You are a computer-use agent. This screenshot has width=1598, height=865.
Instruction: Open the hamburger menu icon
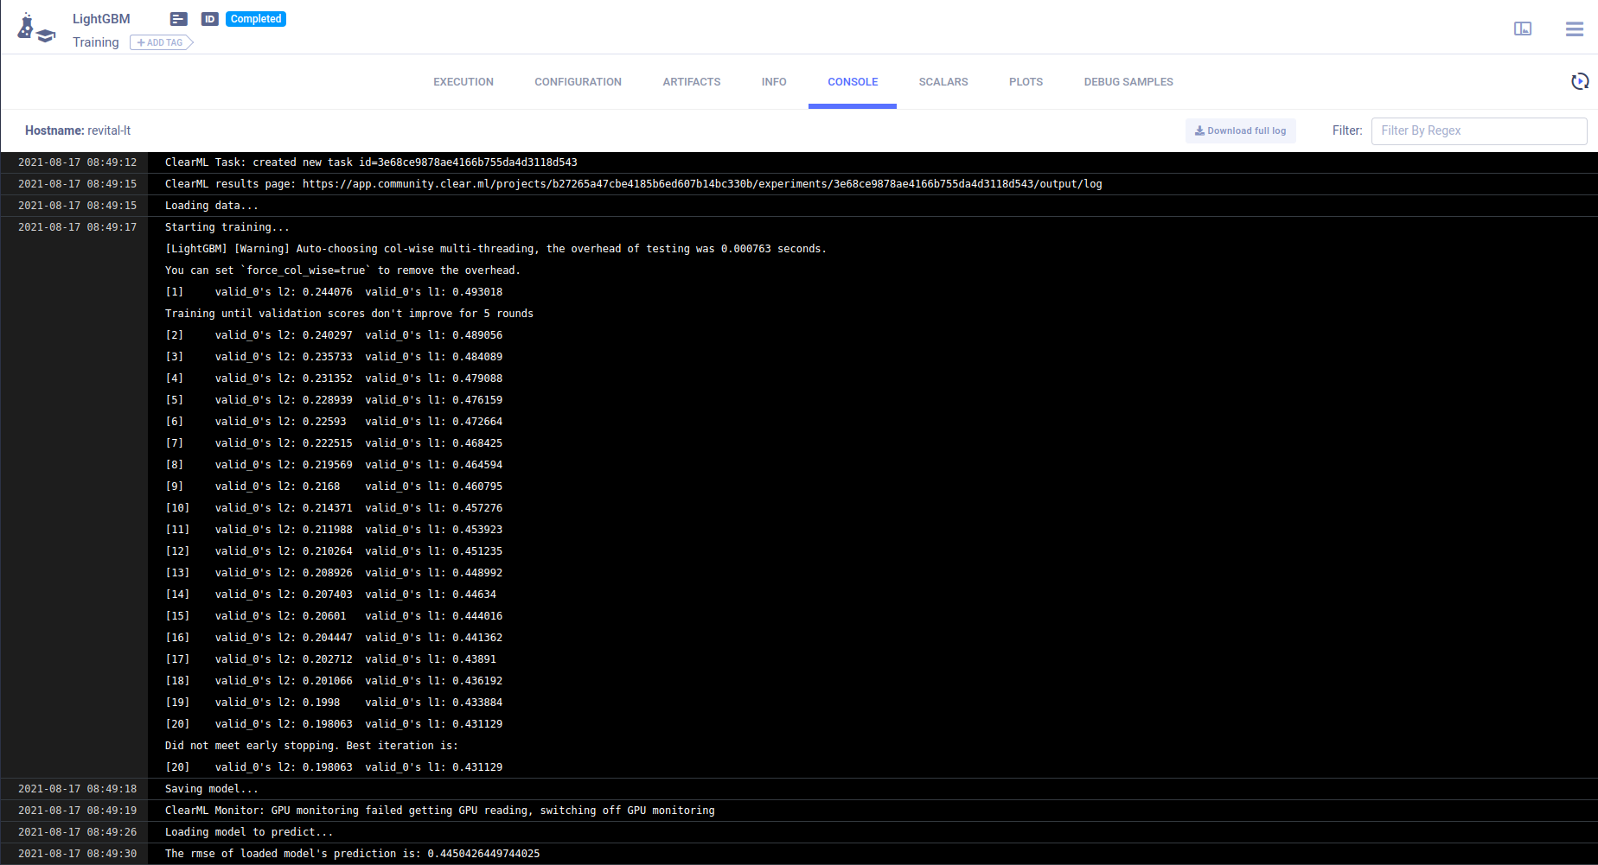point(1574,29)
